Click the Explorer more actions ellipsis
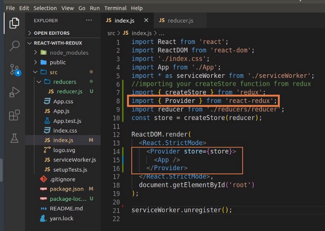This screenshot has width=325, height=231. [x=89, y=20]
